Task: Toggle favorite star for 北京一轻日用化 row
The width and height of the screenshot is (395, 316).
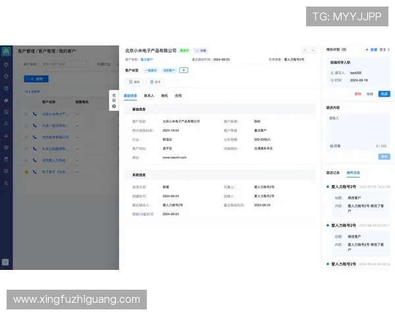Action: pos(26,126)
